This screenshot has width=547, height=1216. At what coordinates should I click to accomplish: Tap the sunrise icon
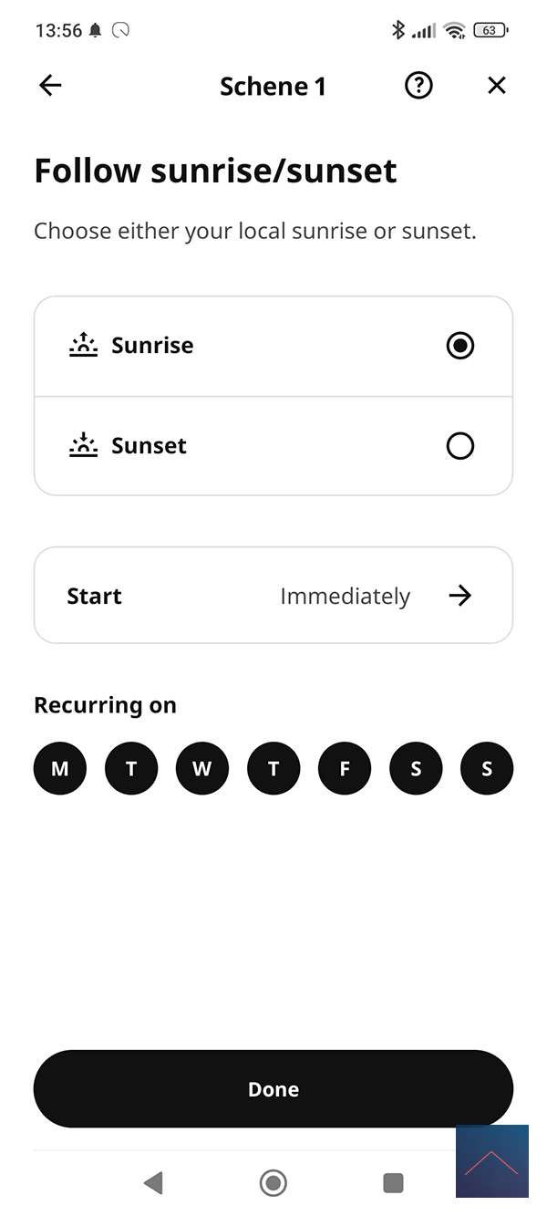pos(83,345)
